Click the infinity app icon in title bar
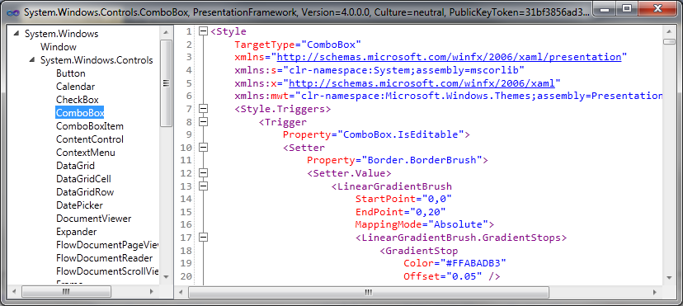 (x=13, y=12)
